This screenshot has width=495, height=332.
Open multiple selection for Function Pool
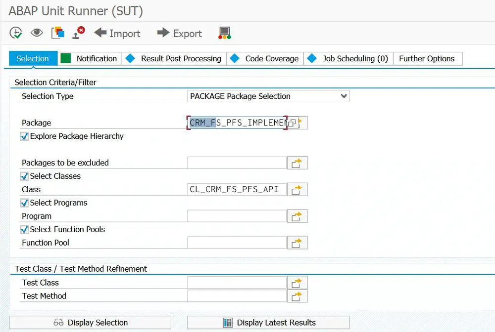point(297,243)
